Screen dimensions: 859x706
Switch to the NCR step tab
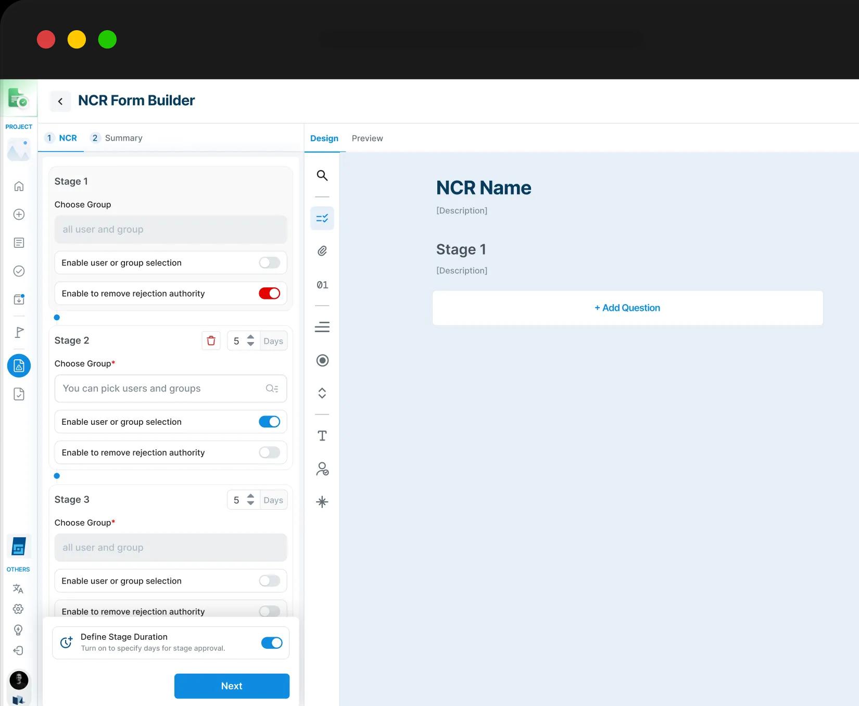[61, 138]
